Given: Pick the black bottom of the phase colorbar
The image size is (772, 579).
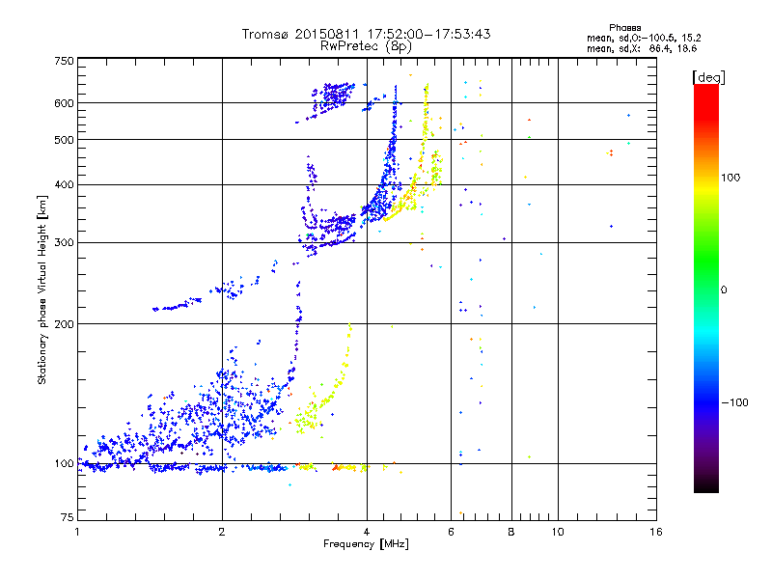Looking at the screenshot, I should point(706,485).
